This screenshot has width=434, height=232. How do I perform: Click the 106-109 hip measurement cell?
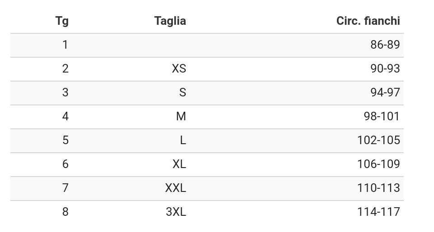pos(378,164)
